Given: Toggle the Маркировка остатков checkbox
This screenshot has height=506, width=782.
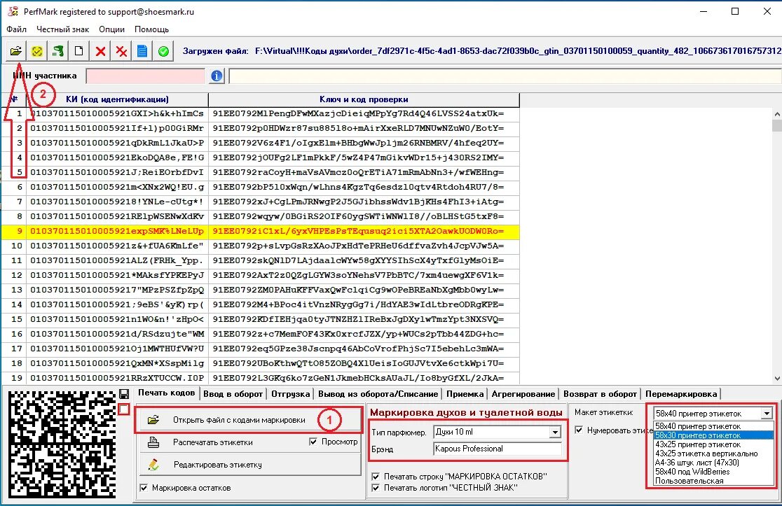Looking at the screenshot, I should point(144,488).
